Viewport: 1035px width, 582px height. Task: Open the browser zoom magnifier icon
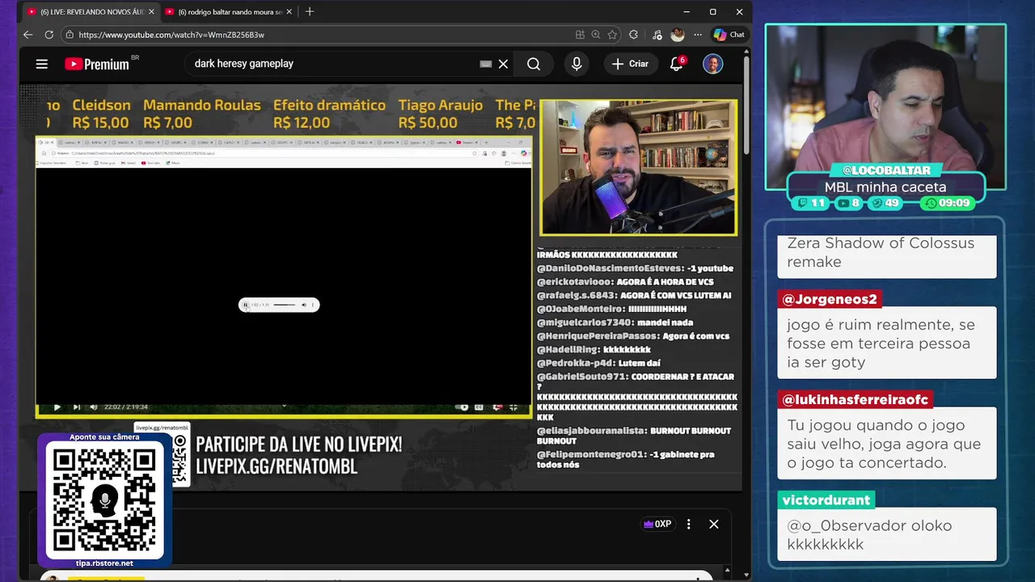(x=596, y=35)
